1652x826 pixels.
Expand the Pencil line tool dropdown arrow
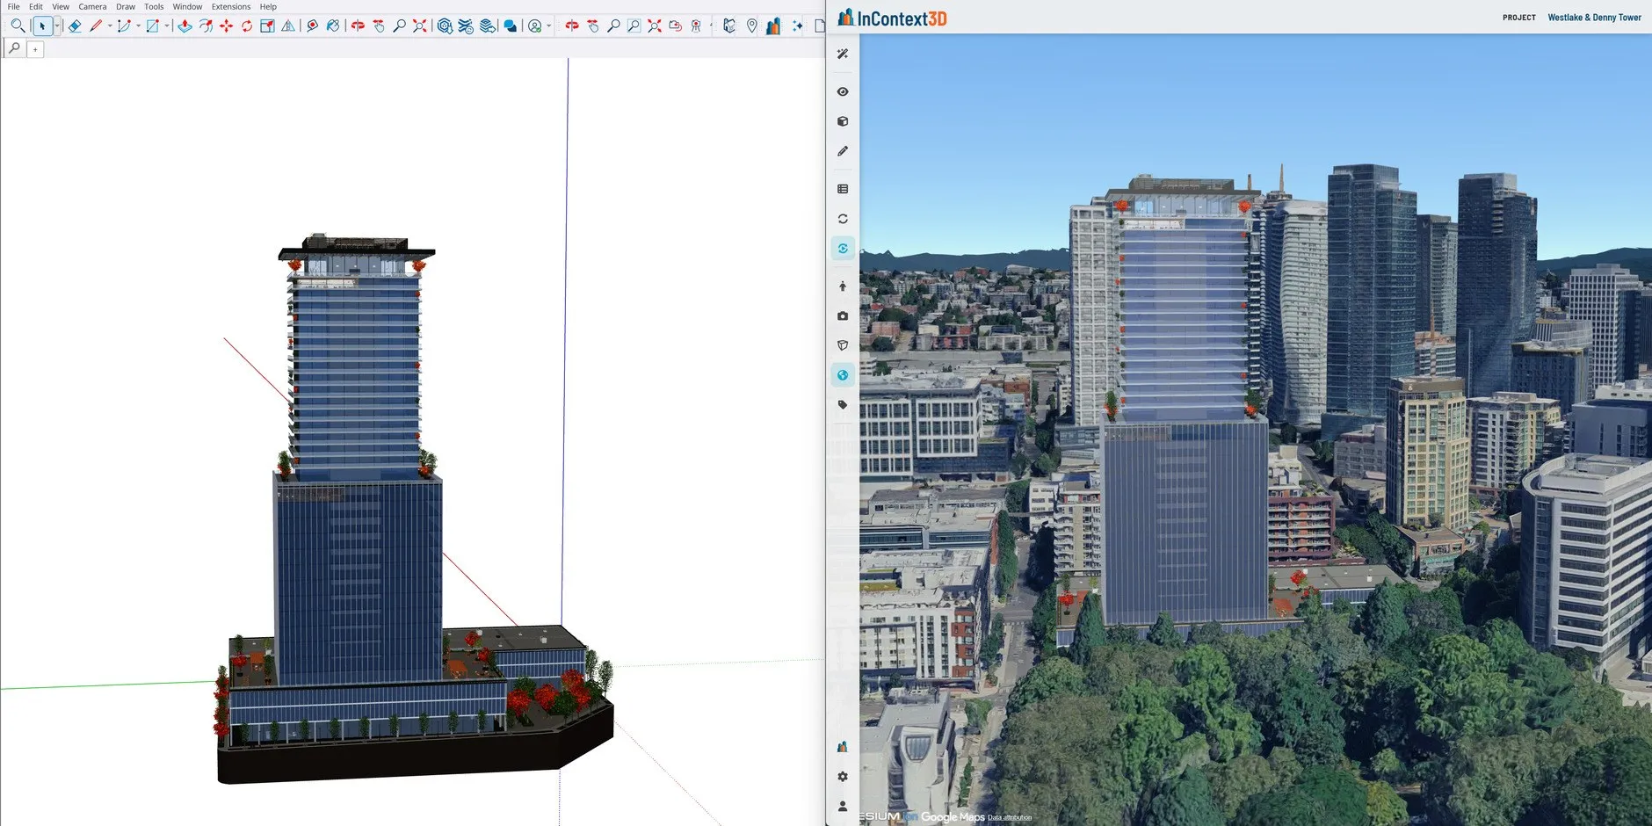110,26
